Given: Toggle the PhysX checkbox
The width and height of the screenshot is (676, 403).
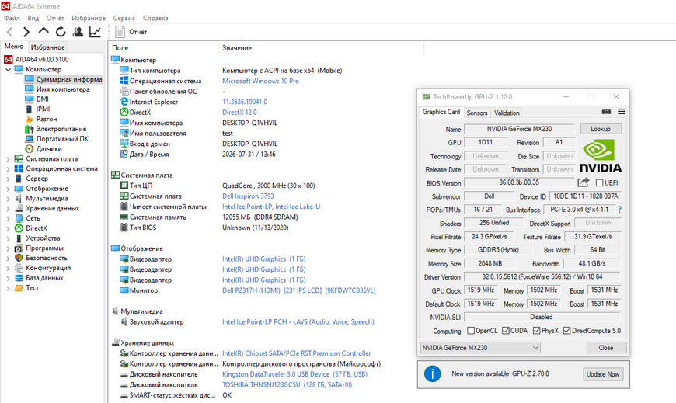Looking at the screenshot, I should click(536, 331).
